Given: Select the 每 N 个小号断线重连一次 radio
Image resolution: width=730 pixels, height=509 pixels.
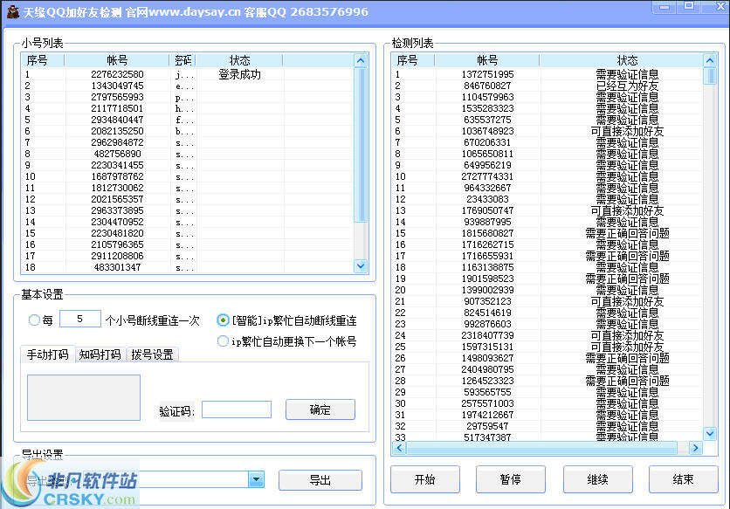Looking at the screenshot, I should (x=34, y=320).
